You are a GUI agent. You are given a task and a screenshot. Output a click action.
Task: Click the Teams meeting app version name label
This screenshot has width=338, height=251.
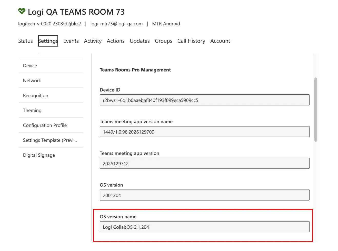pos(136,122)
